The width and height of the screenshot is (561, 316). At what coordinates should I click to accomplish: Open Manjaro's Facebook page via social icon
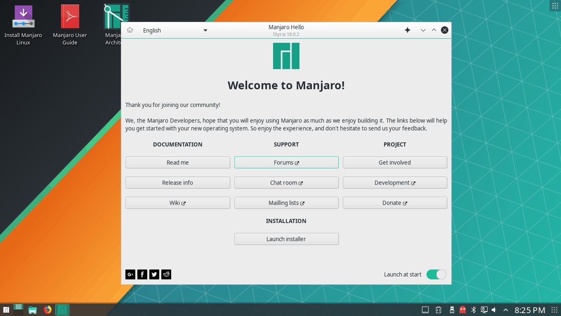(x=142, y=274)
